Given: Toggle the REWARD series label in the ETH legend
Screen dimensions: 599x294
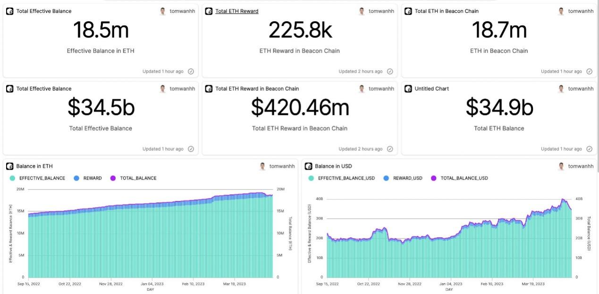Looking at the screenshot, I should click(93, 178).
